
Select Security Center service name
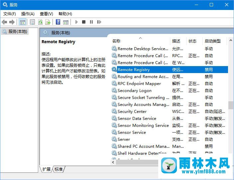tap(132, 111)
